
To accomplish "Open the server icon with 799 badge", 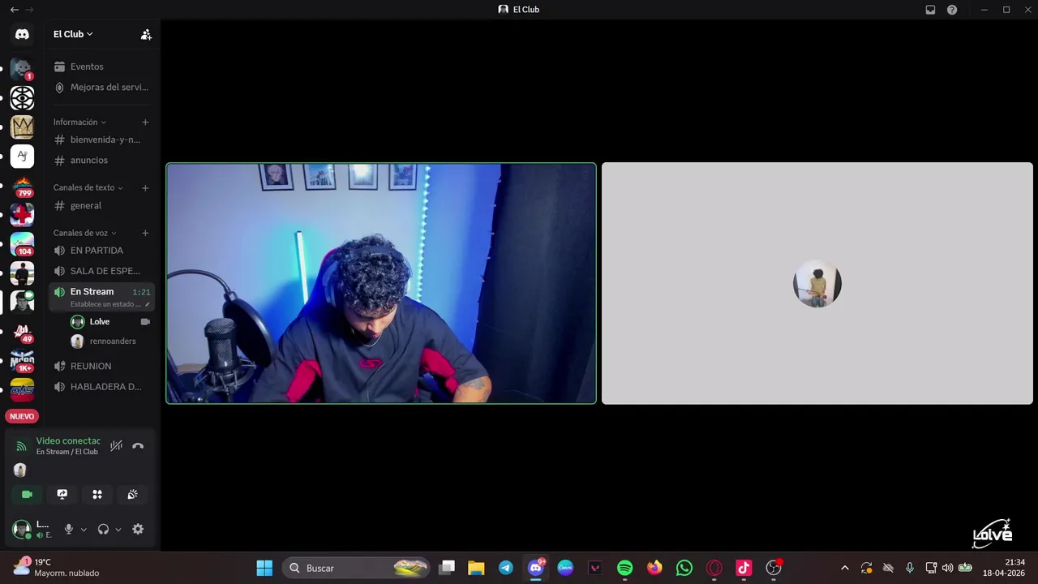I will click(22, 187).
